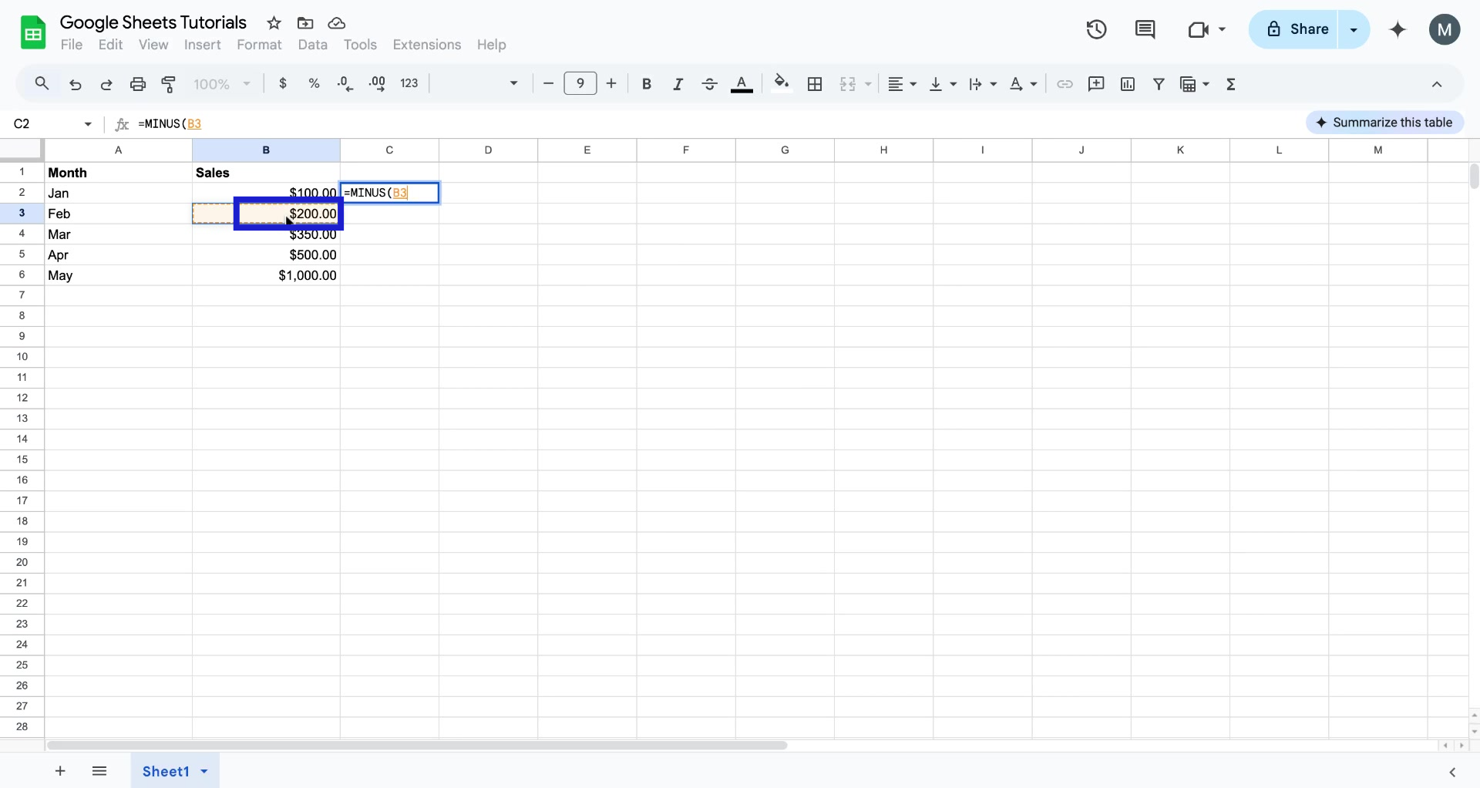Toggle italic formatting
Screen dimensions: 1480x788
click(x=678, y=84)
